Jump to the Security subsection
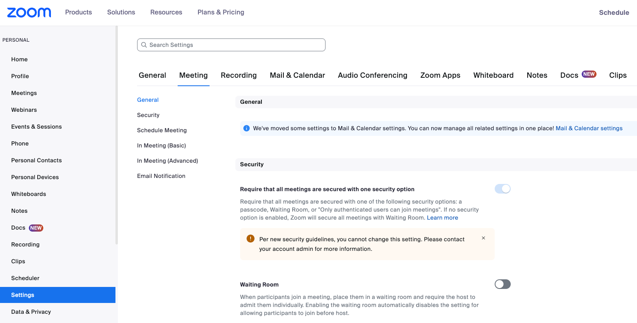This screenshot has height=323, width=637. pyautogui.click(x=148, y=115)
